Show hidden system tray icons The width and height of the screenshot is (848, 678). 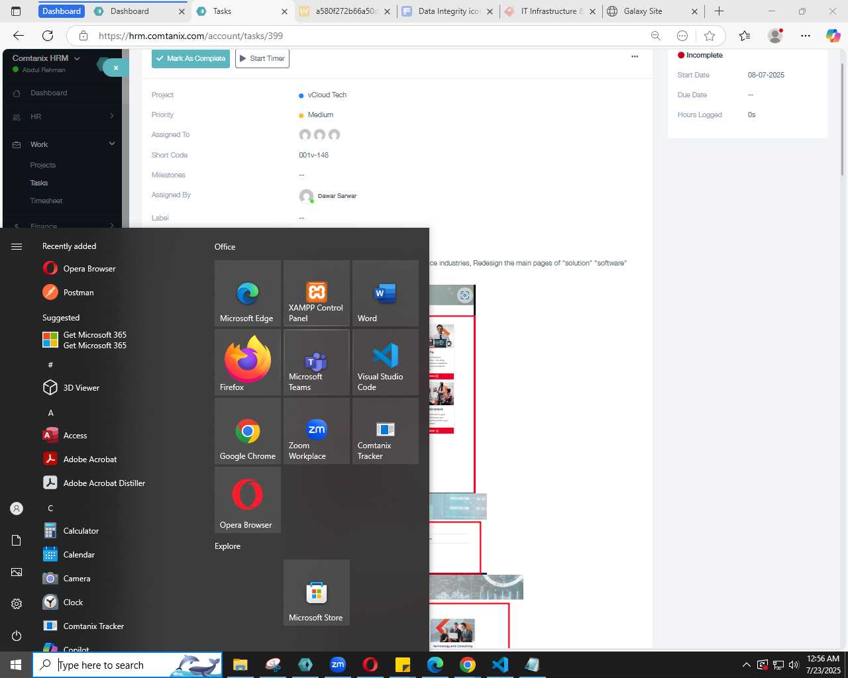click(747, 665)
